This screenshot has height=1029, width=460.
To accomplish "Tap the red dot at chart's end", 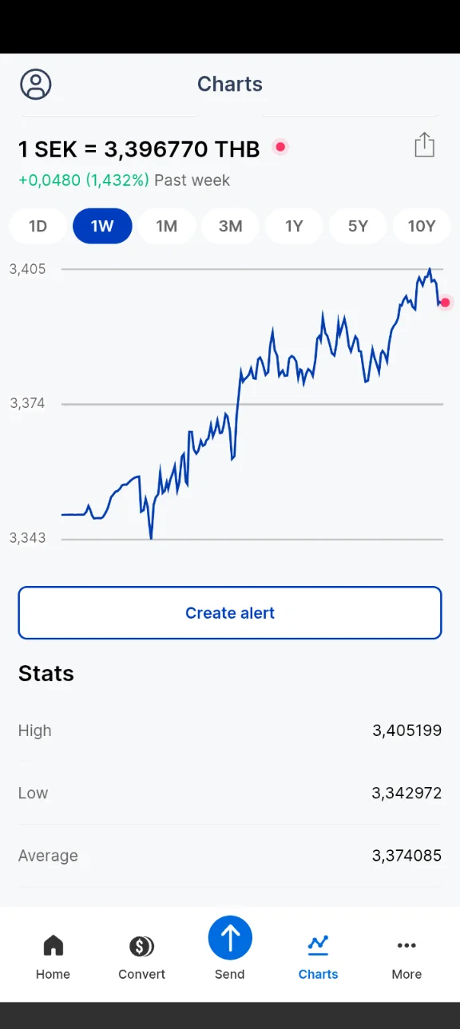I will point(446,303).
